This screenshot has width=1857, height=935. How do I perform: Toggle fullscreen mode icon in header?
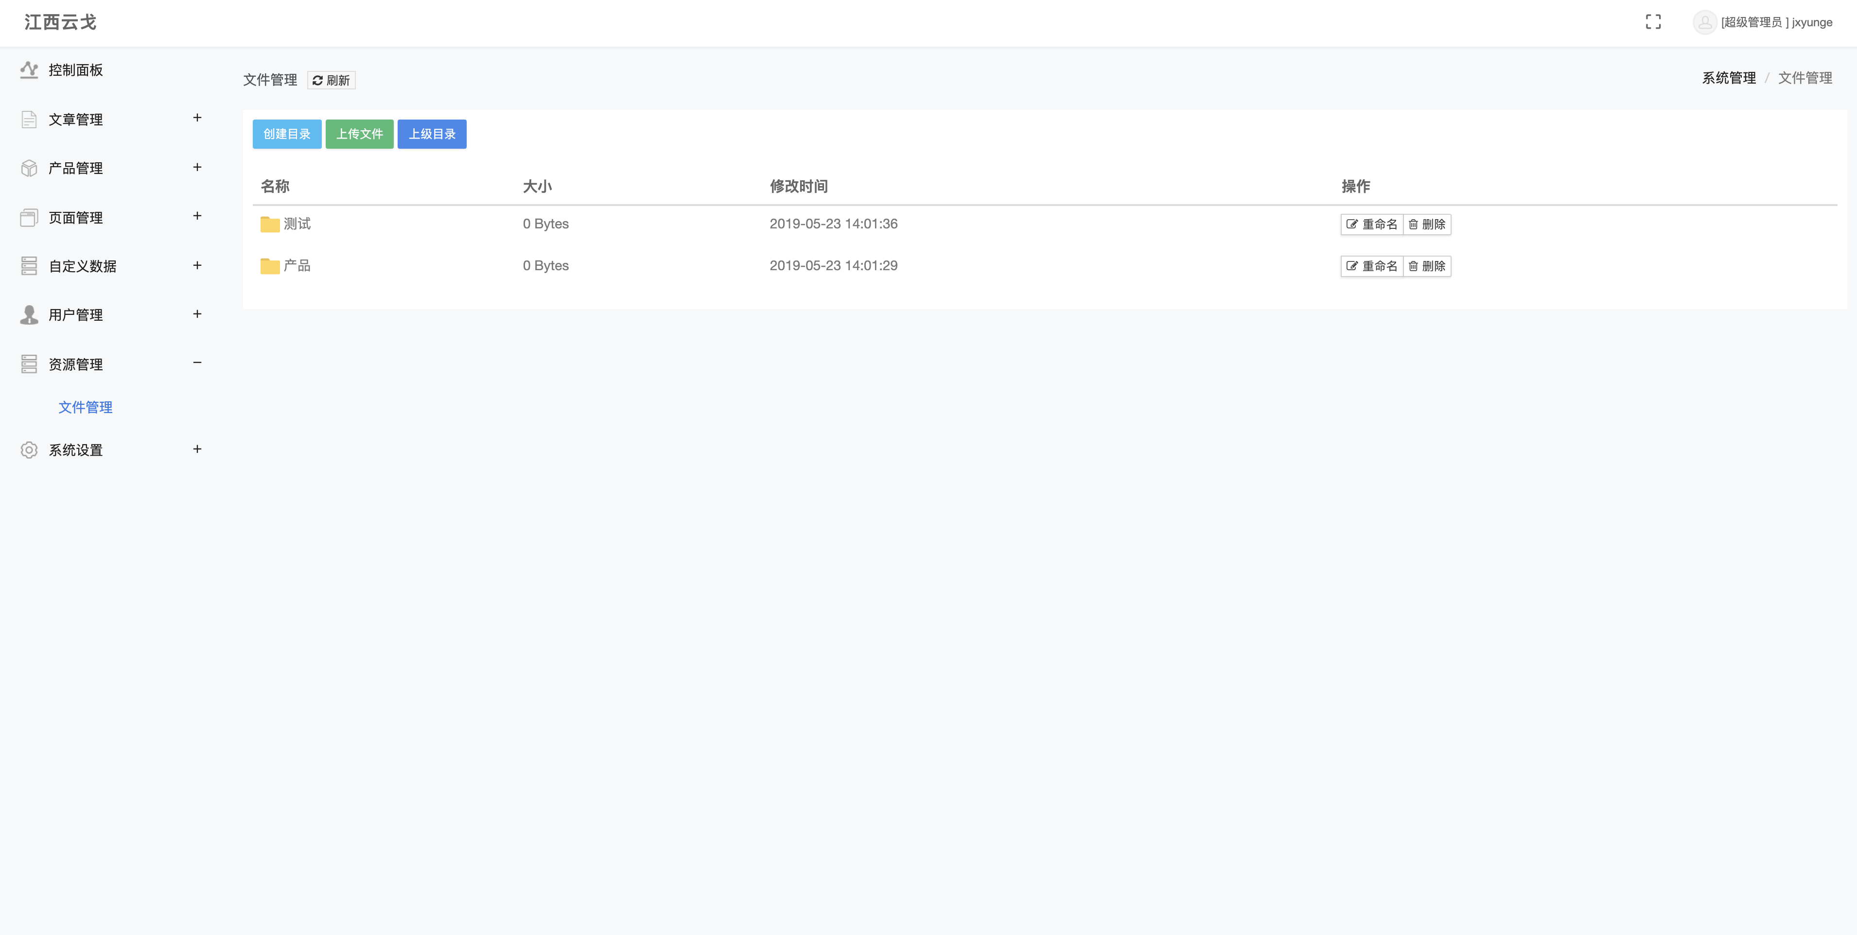[x=1653, y=22]
